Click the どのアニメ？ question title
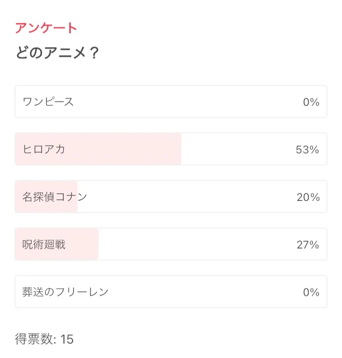Viewport: 342px width, 358px height. (x=57, y=53)
